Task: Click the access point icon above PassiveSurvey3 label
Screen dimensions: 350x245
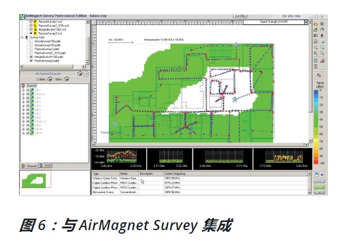Action: point(114,124)
